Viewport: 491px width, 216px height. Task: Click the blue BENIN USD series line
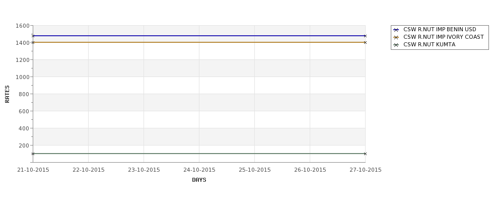(x=199, y=36)
